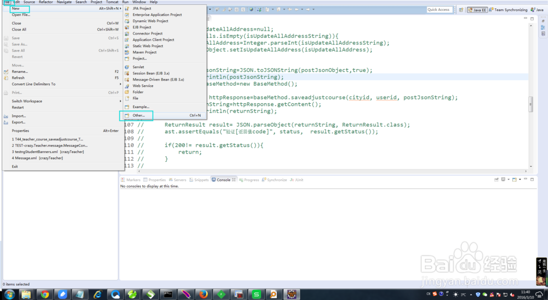
Task: Click the EJB Project icon
Action: coord(127,27)
